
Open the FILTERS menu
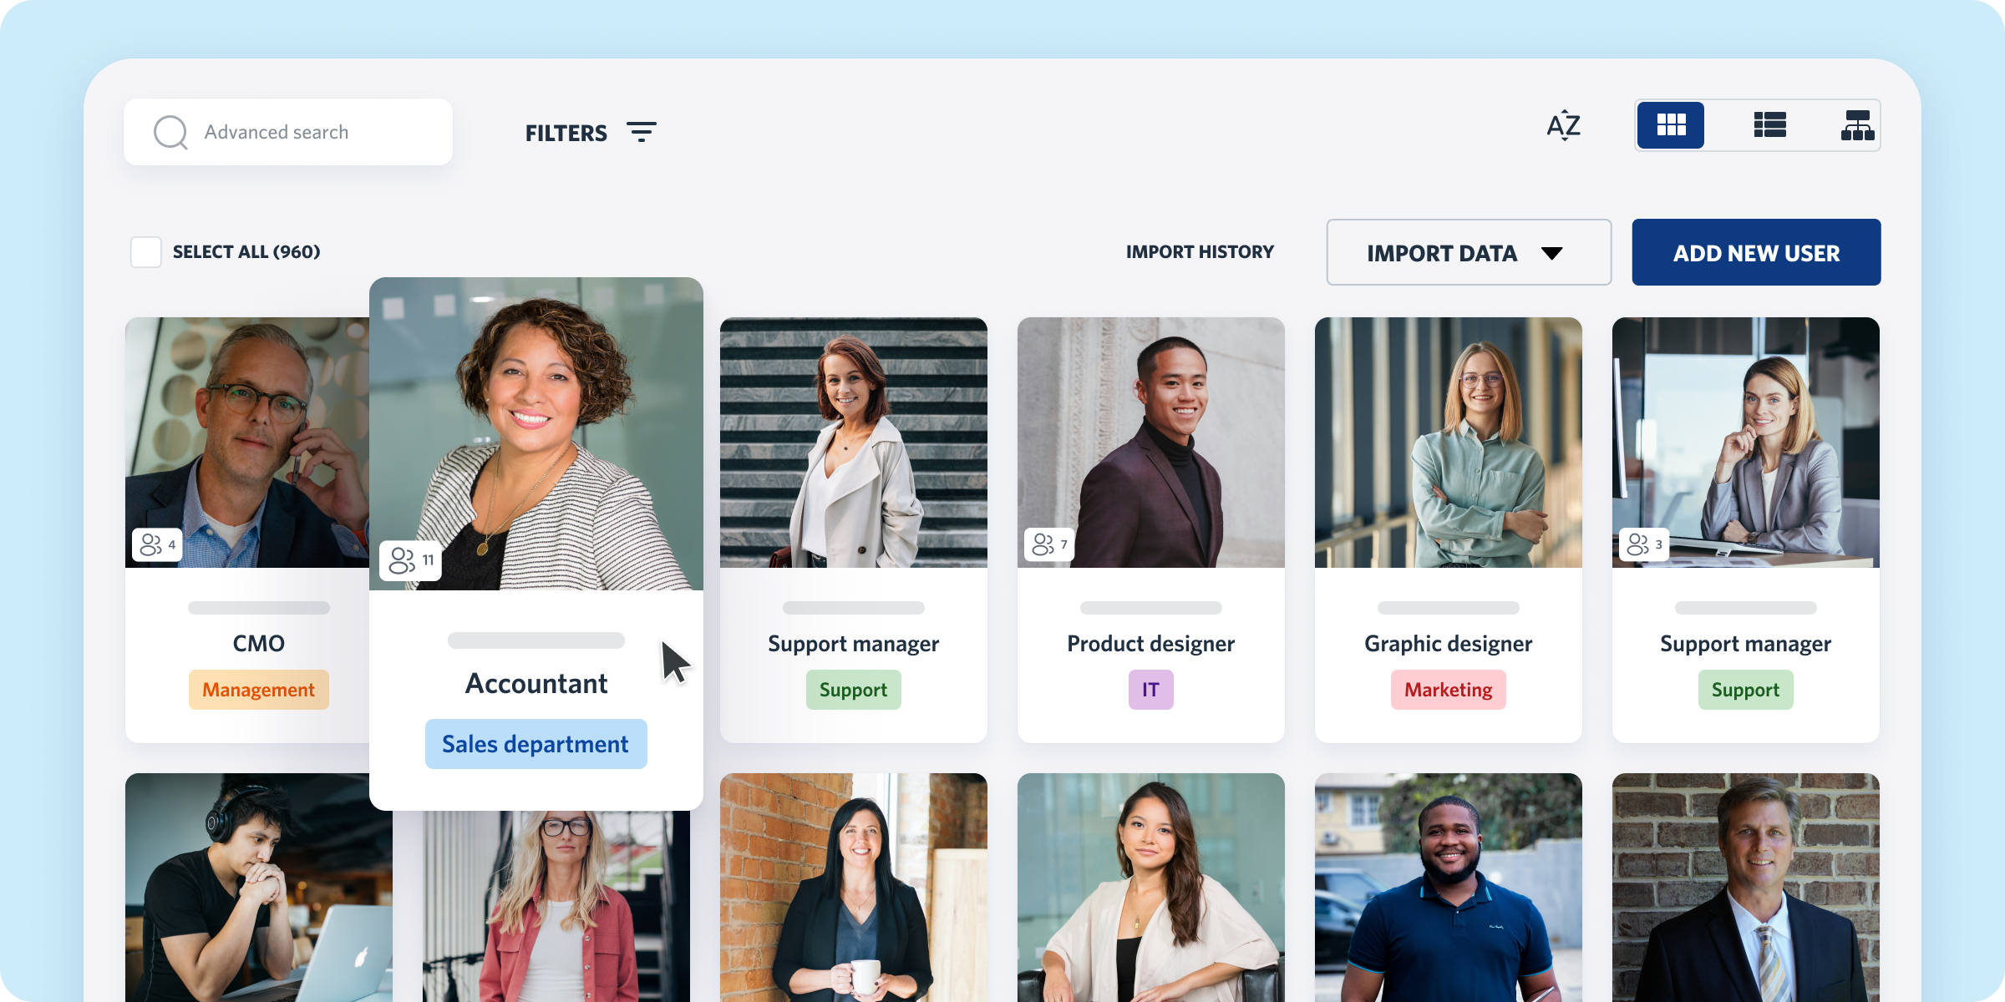pos(590,133)
